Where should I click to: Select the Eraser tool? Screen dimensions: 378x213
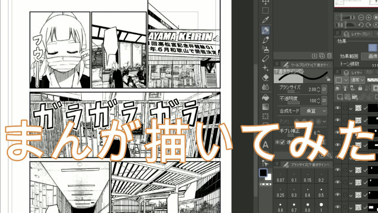pos(265,78)
